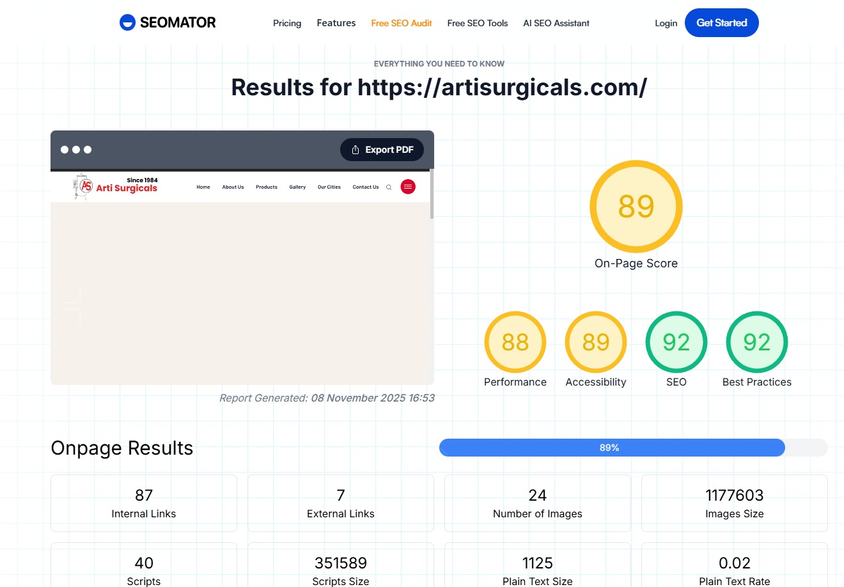
Task: Click the 89 On-Page Score circle
Action: point(636,207)
